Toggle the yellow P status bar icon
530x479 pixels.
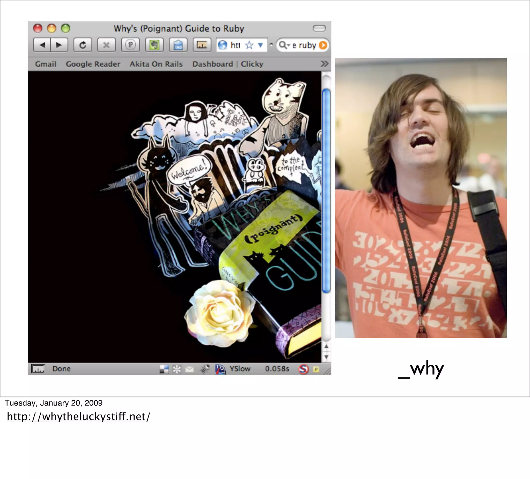pos(316,369)
